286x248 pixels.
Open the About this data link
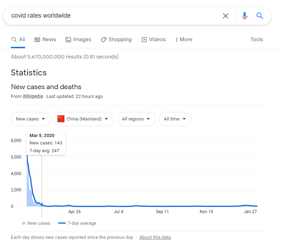(155, 237)
